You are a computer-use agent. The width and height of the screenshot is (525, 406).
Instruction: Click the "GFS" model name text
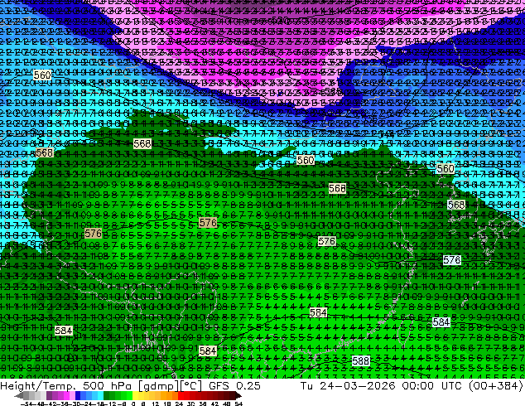pos(219,385)
